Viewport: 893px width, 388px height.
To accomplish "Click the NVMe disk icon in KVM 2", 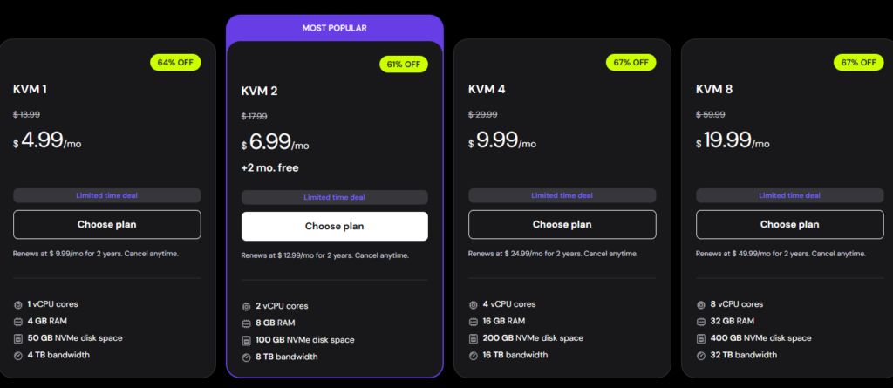I will click(x=247, y=340).
